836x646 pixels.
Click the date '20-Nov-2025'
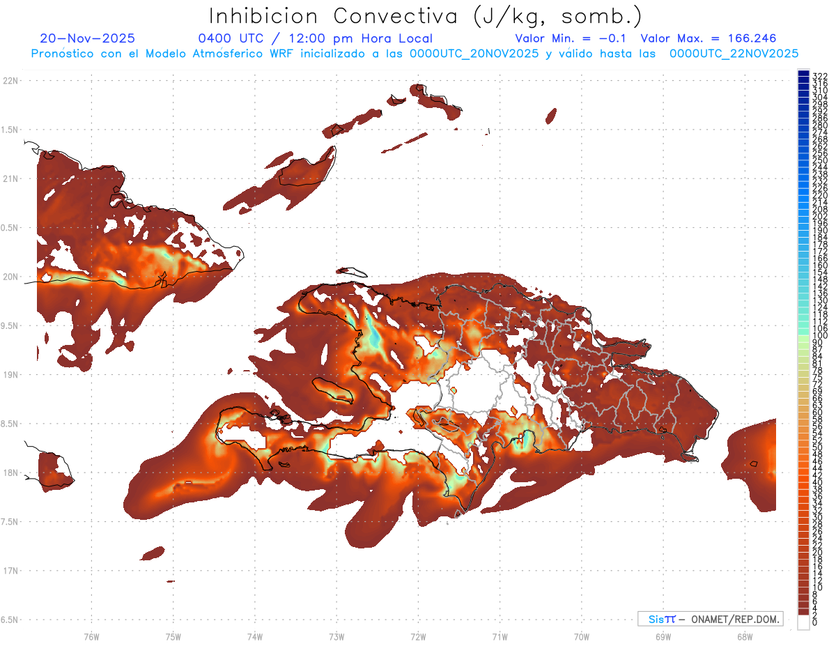88,38
